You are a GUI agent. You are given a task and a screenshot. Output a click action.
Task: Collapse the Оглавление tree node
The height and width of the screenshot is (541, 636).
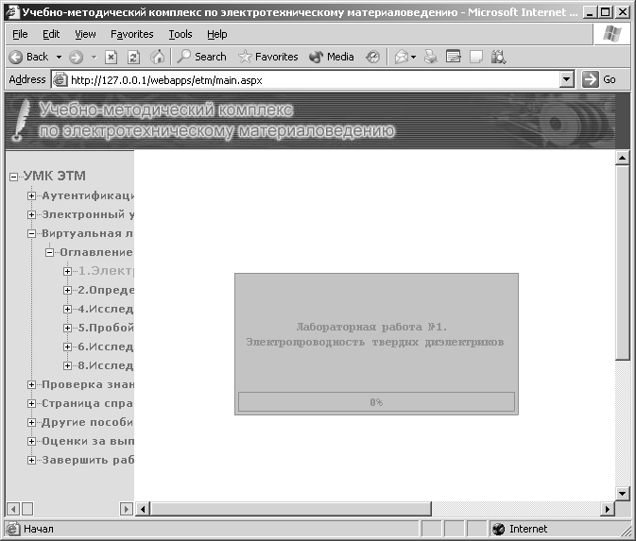click(49, 252)
